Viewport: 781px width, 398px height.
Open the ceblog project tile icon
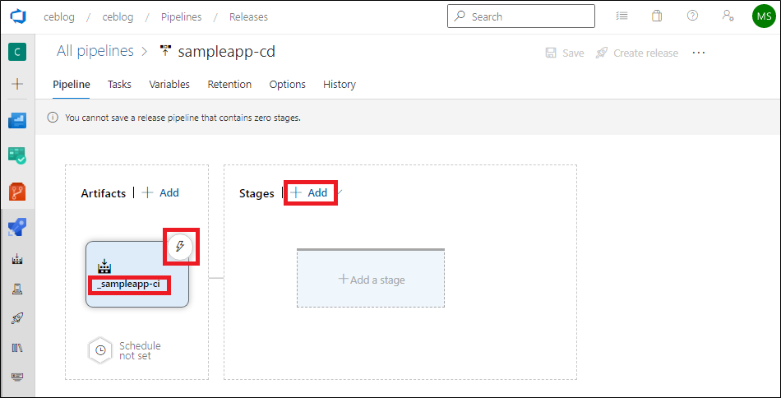coord(17,52)
